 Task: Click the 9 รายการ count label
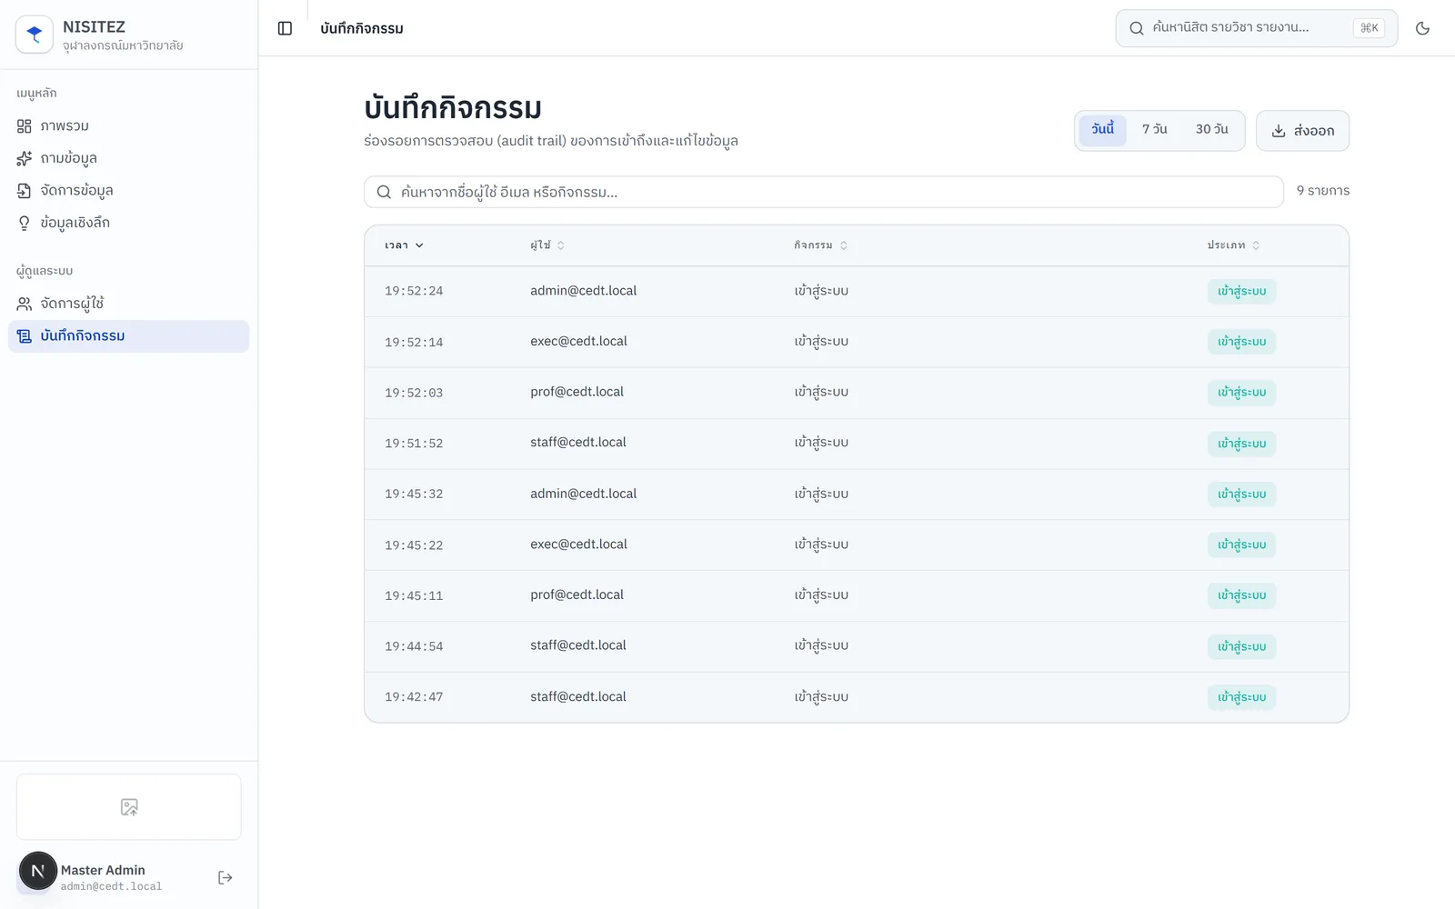1322,191
